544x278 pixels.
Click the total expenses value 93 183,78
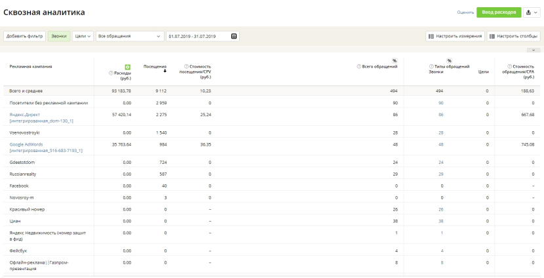click(x=121, y=91)
